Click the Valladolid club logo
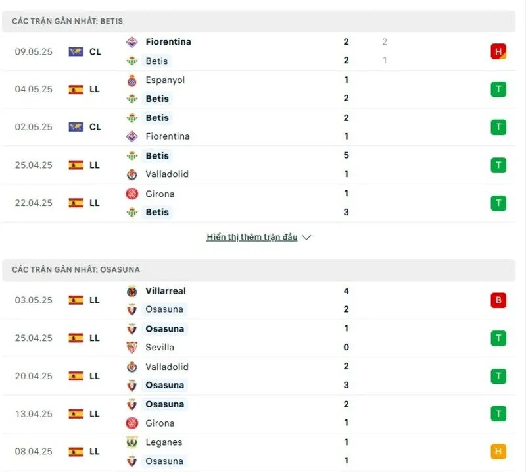526x472 pixels. (133, 175)
